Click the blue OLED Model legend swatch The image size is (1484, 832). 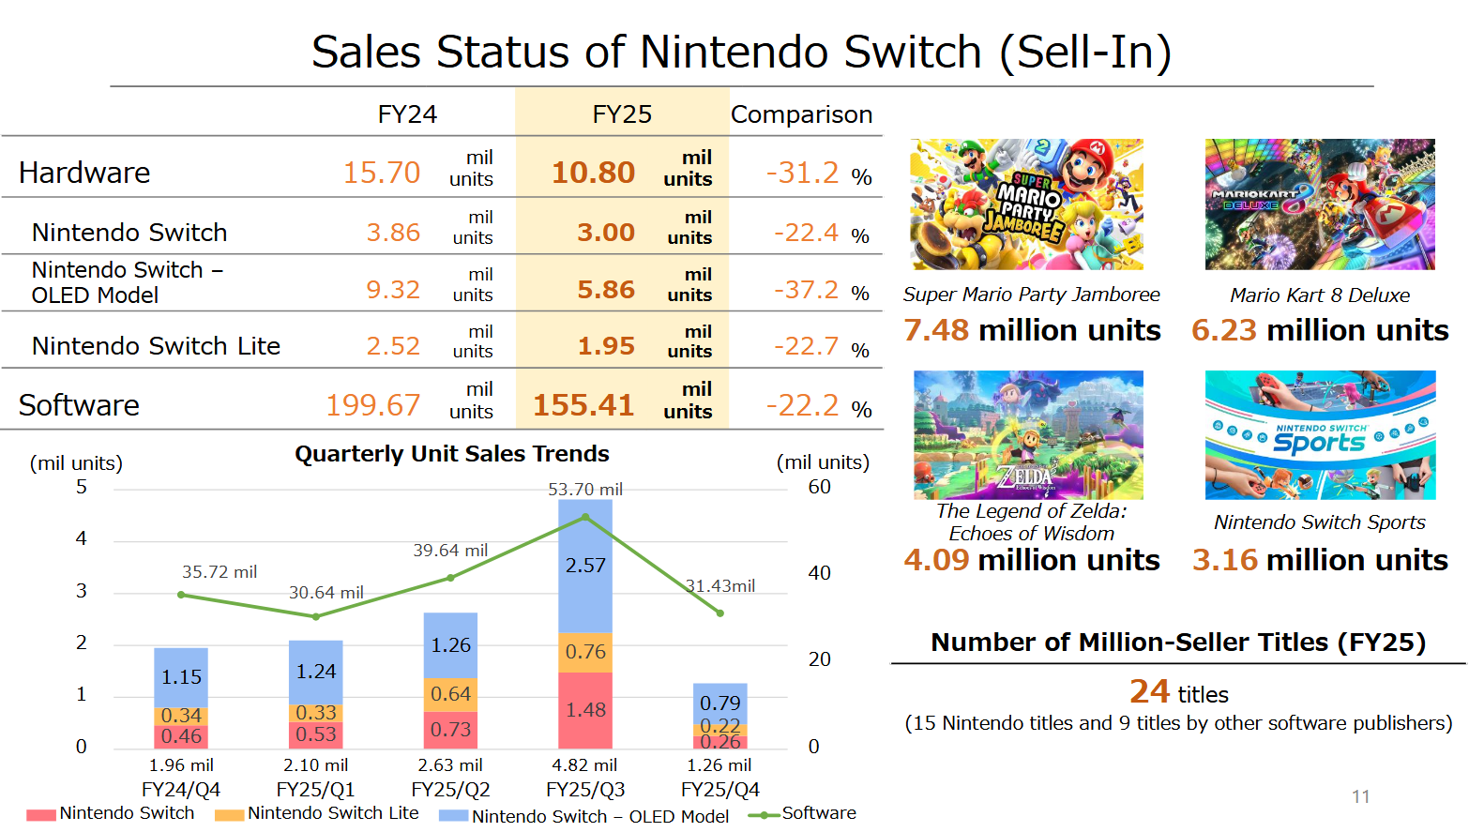453,816
